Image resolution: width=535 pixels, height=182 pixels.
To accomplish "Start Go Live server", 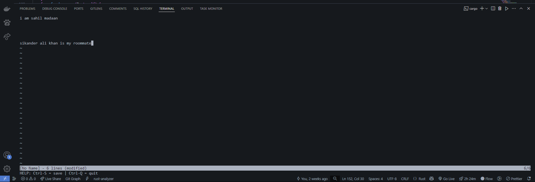I will [446, 179].
